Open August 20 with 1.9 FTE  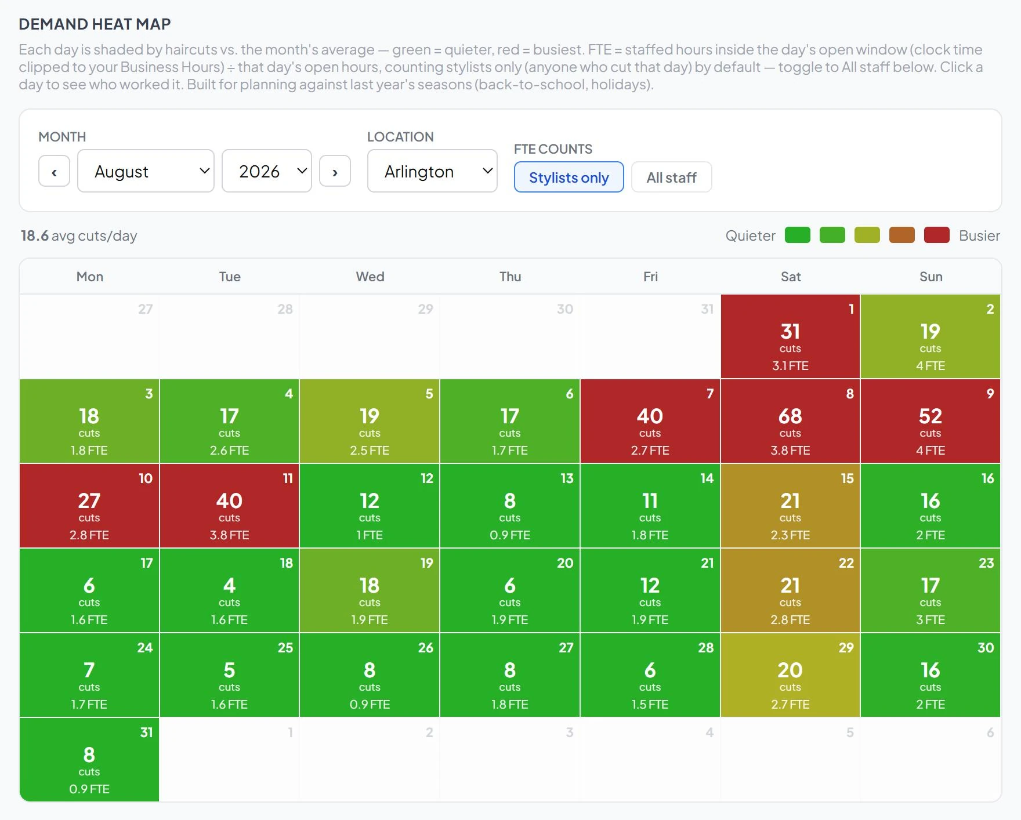[510, 590]
